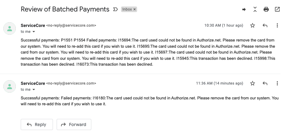Collapse all messages in thread
Screen dimensions: 286x135
255,9
